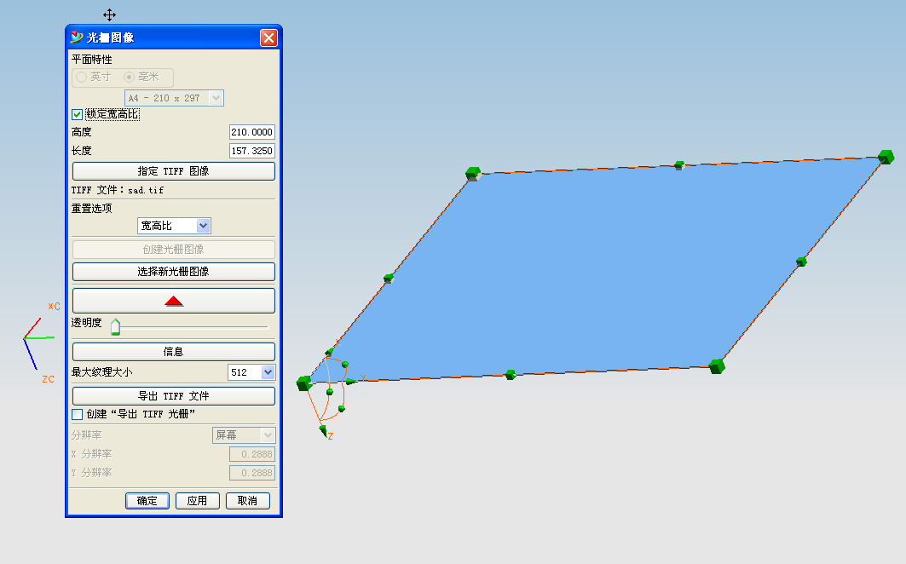Click the top-left corner green handle of plane
Viewport: 906px width, 564px height.
[473, 173]
